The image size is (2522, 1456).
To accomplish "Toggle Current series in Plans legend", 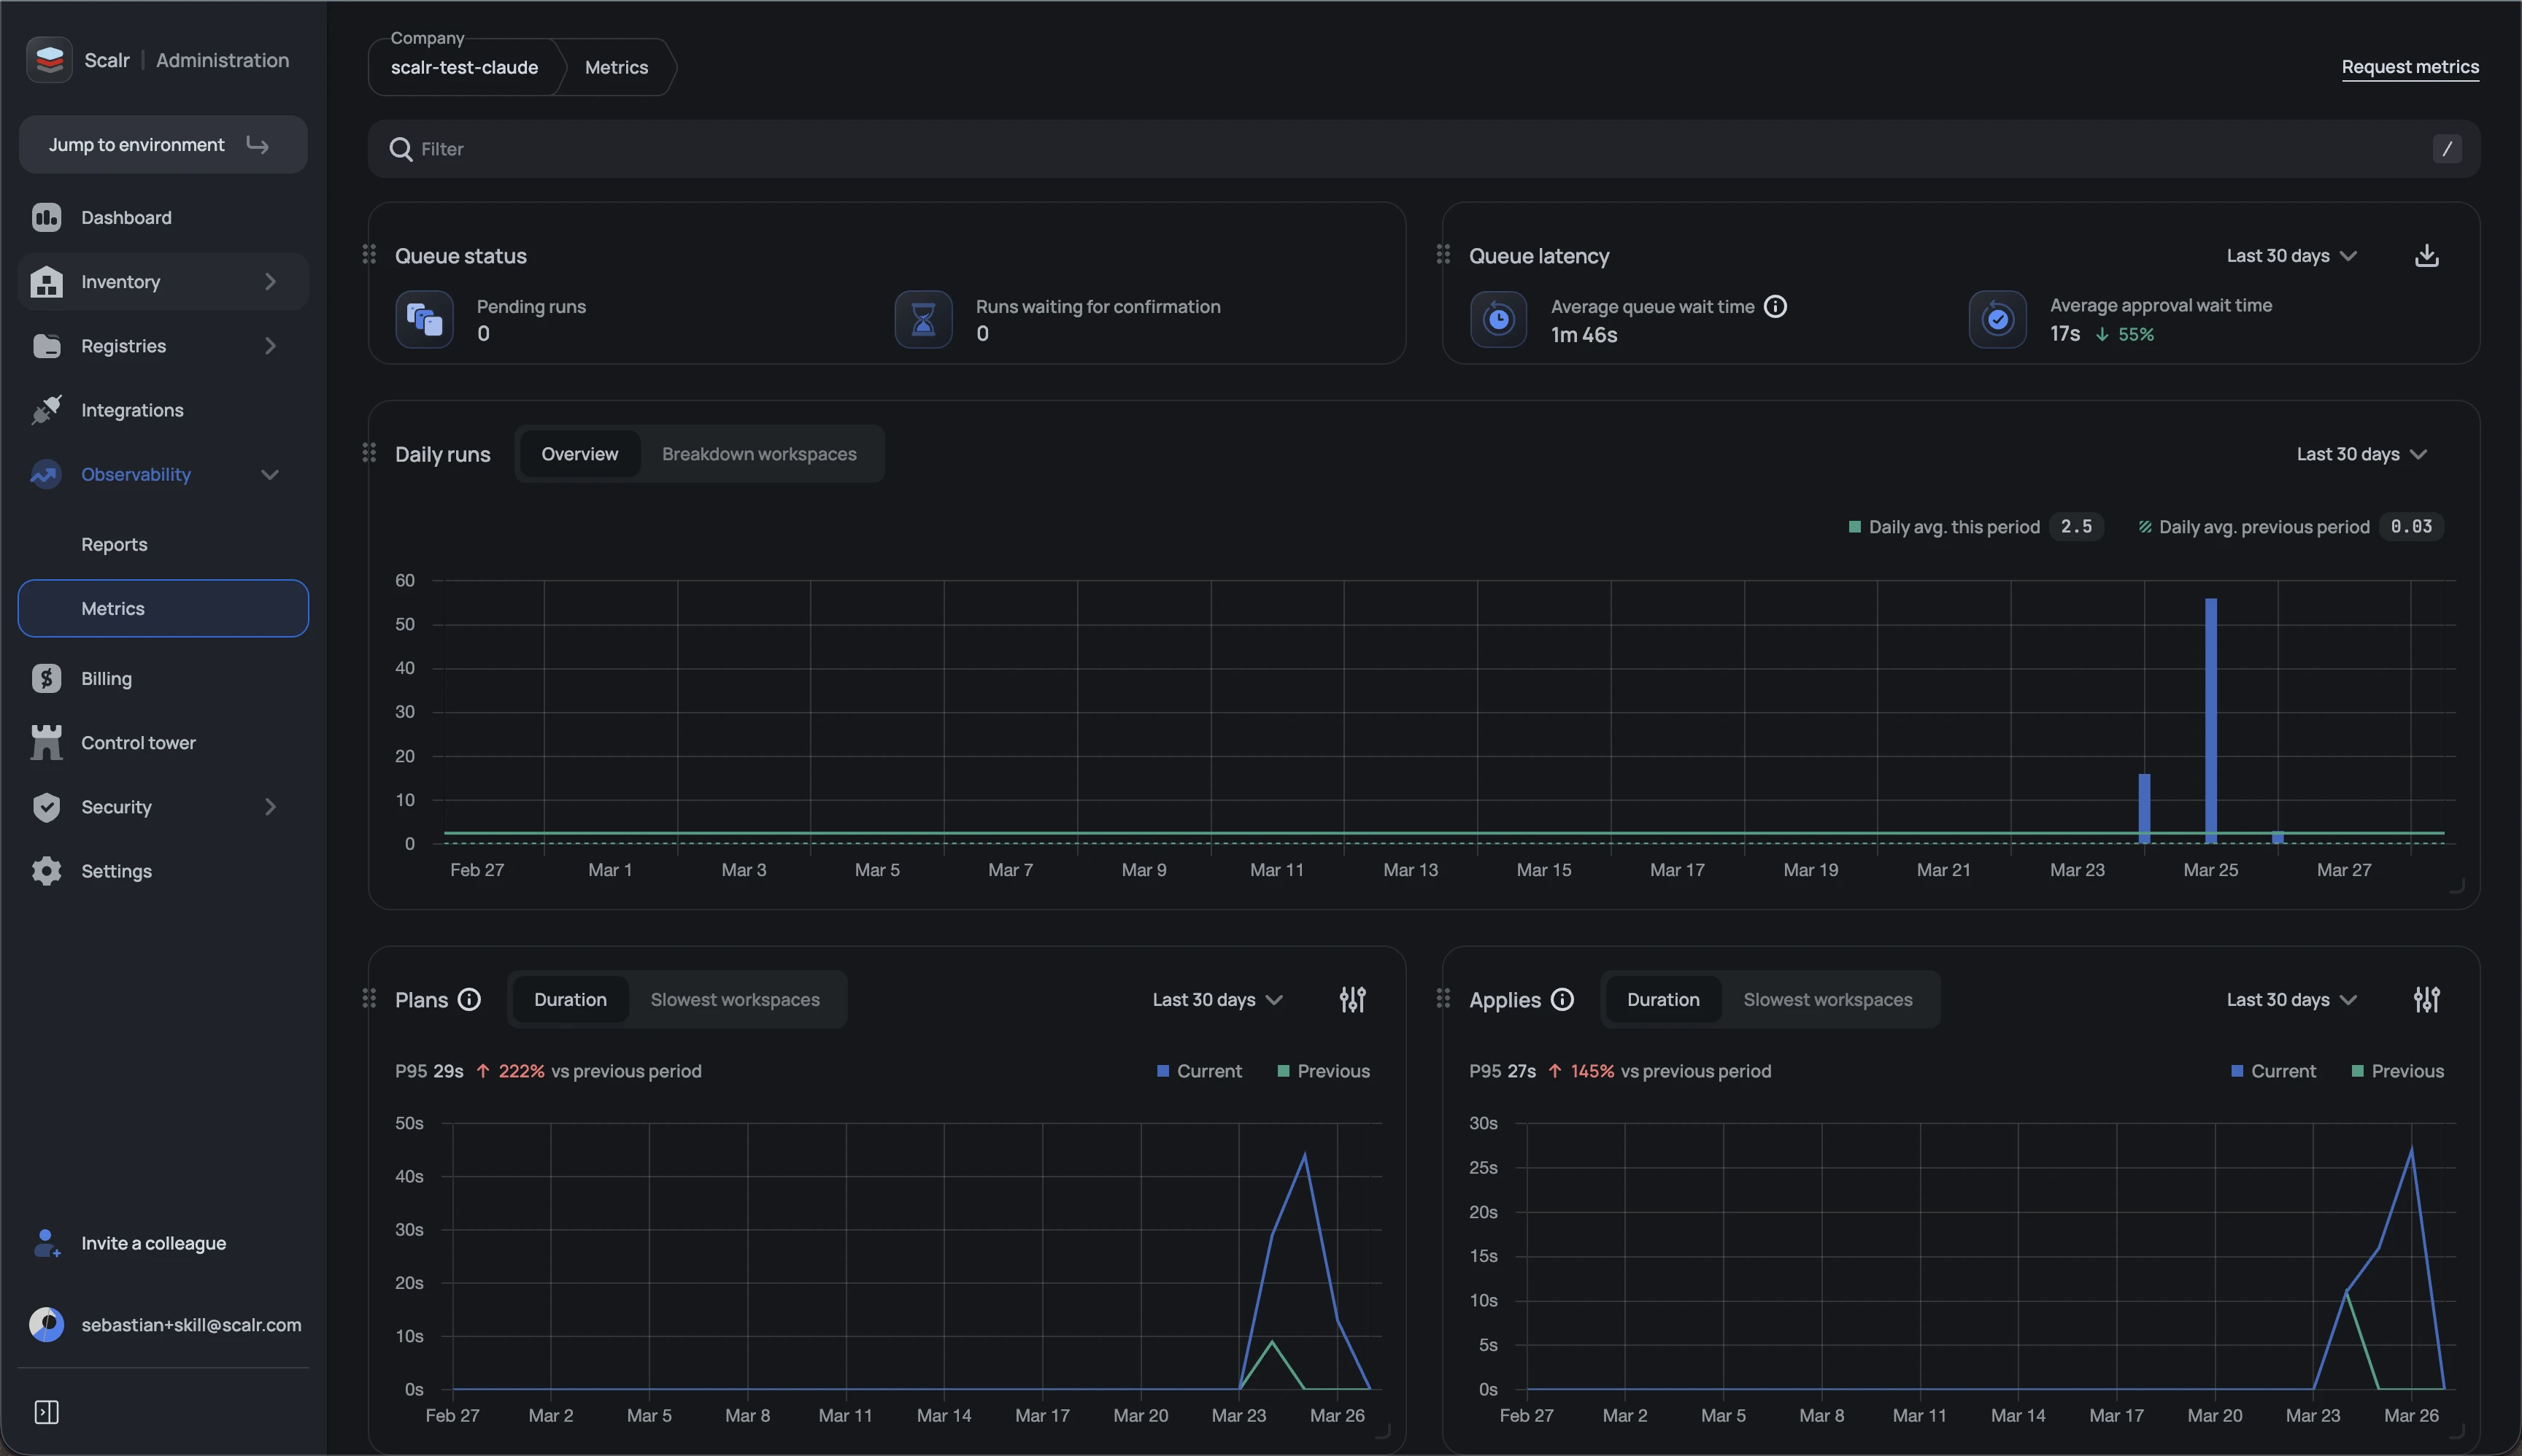I will 1198,1071.
